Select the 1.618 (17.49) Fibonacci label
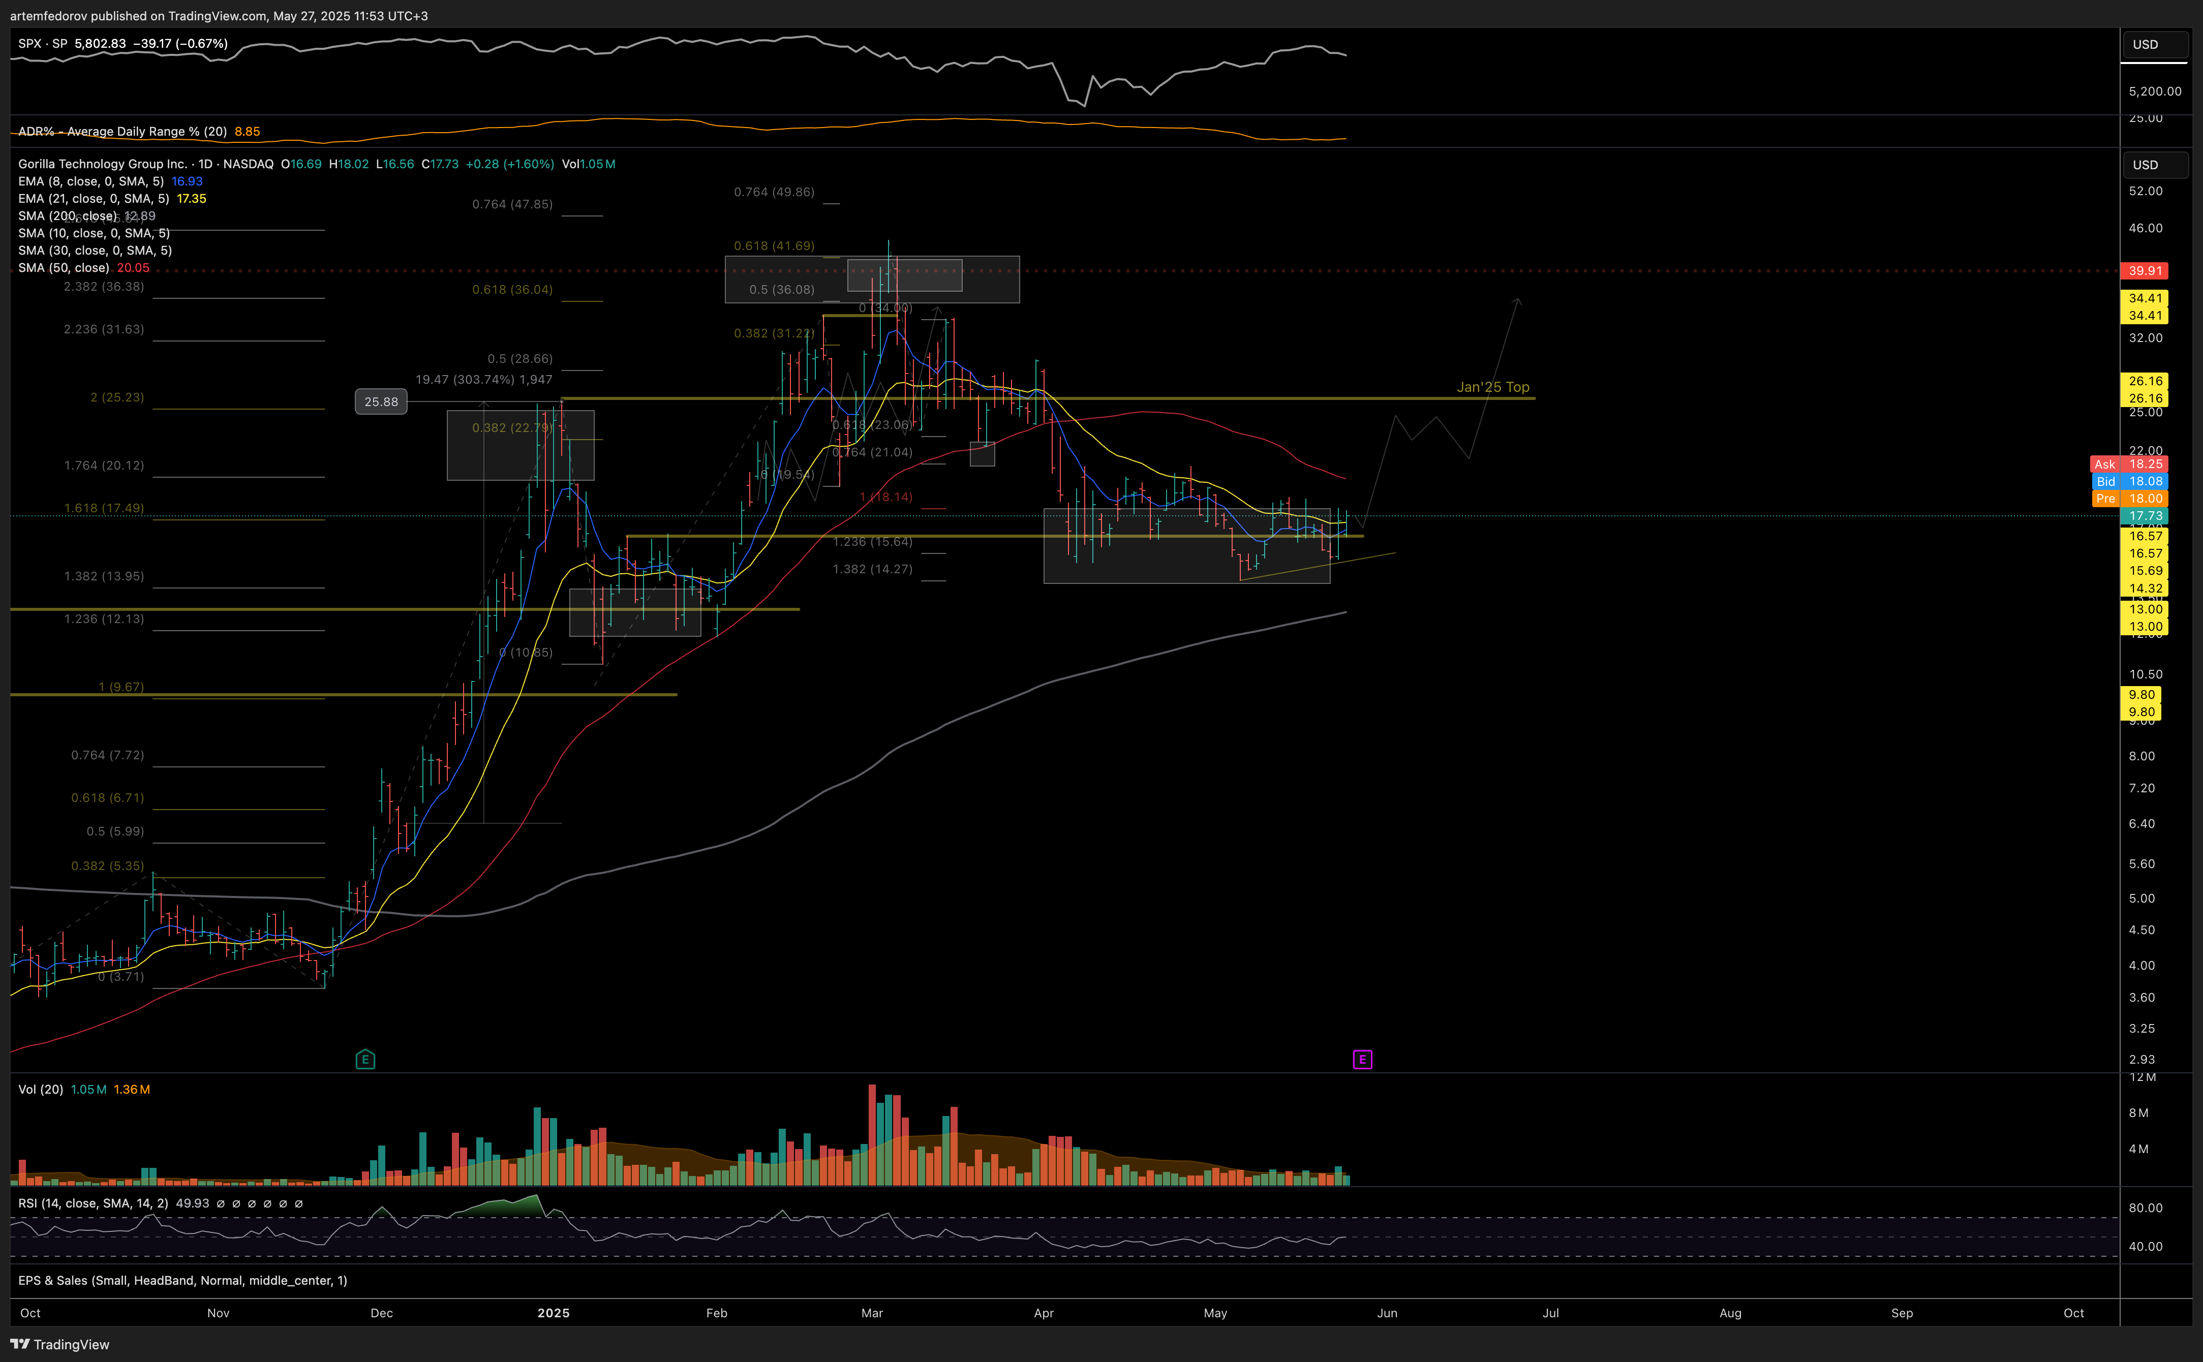The width and height of the screenshot is (2203, 1362). (x=104, y=508)
